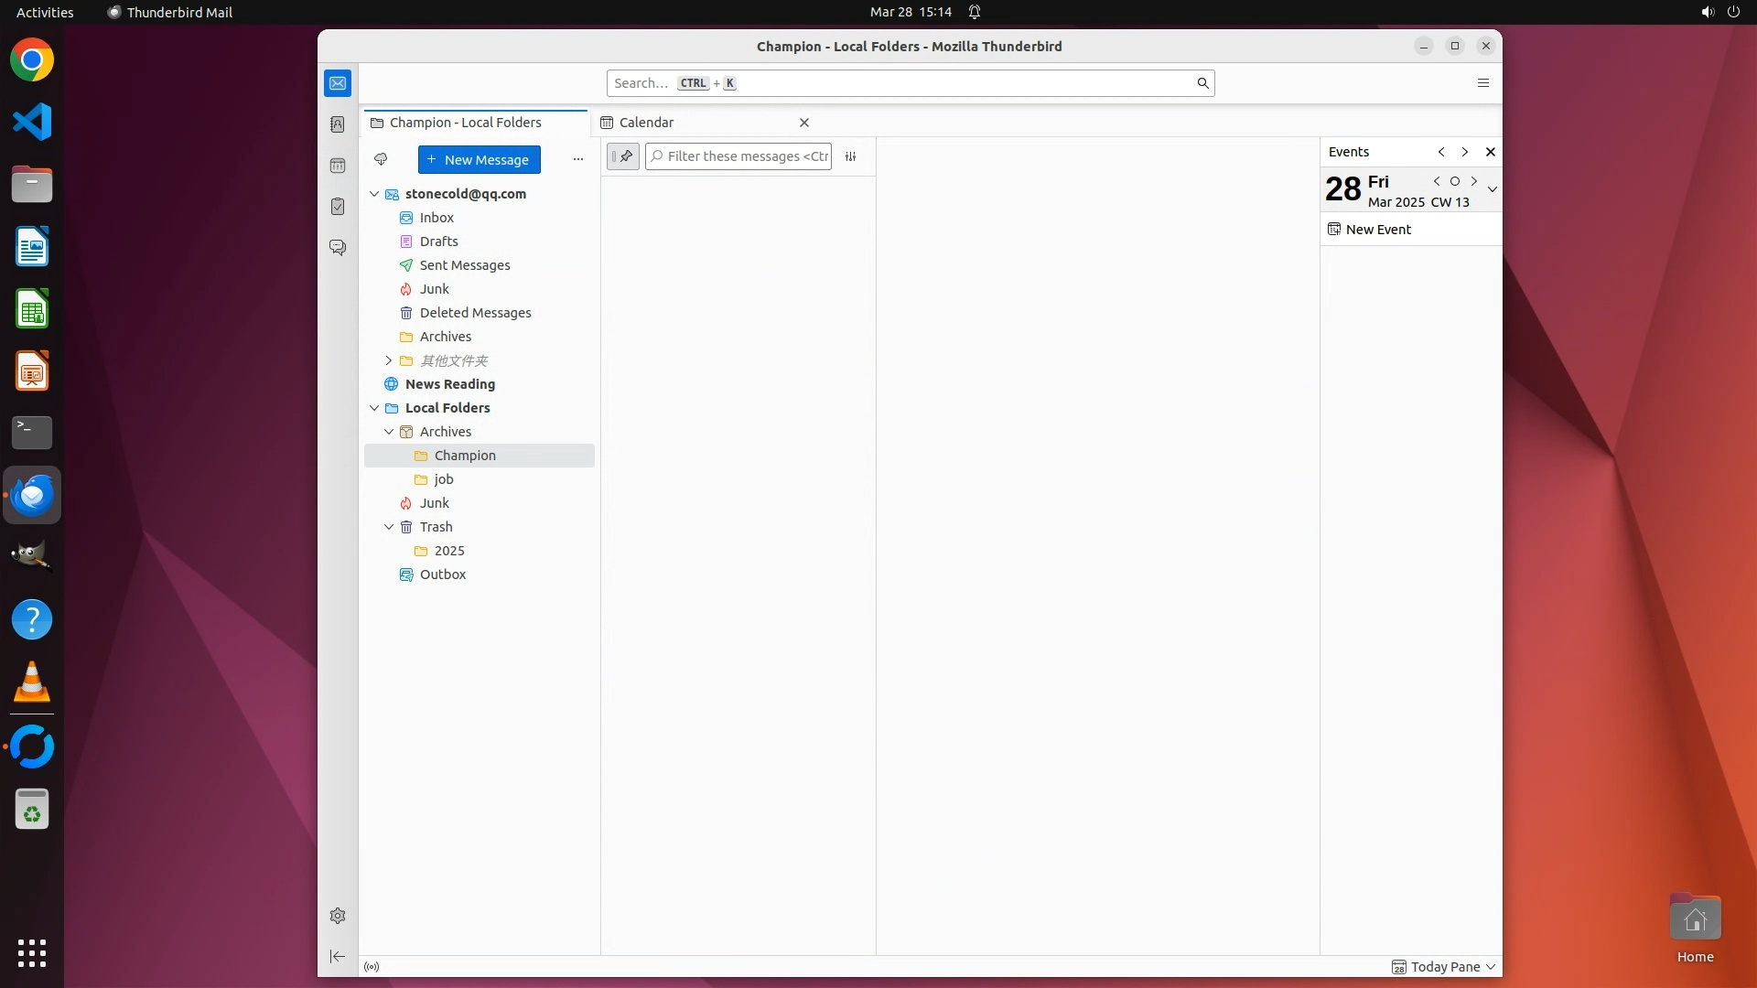This screenshot has width=1757, height=988.
Task: Open Thunderbird settings gear icon
Action: 338,916
